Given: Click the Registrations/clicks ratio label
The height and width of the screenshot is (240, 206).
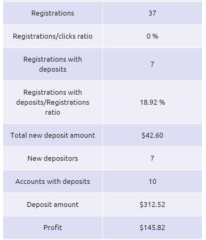Looking at the screenshot, I should [53, 36].
